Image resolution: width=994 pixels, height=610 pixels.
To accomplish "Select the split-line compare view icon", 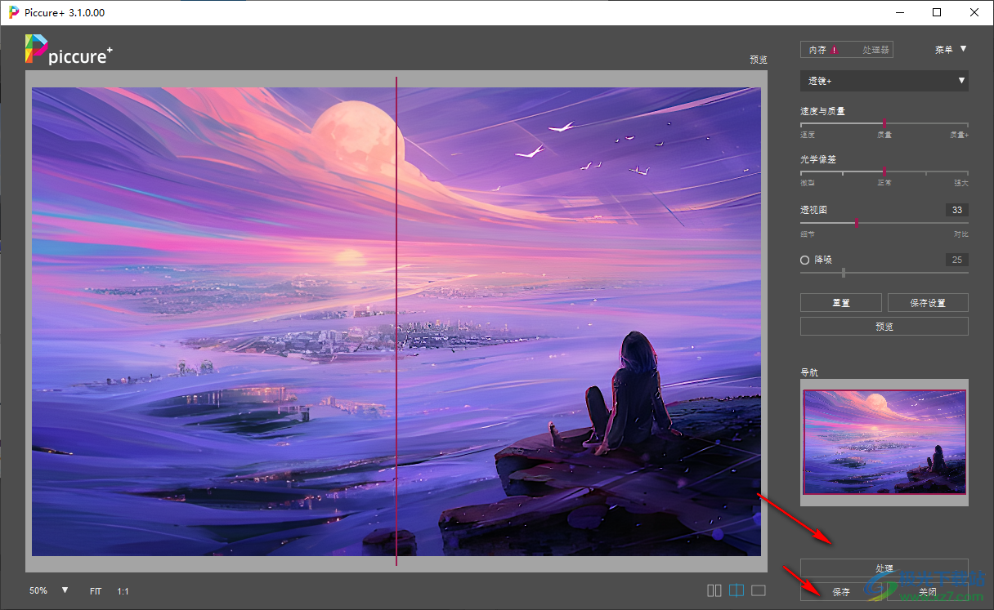I will 737,590.
